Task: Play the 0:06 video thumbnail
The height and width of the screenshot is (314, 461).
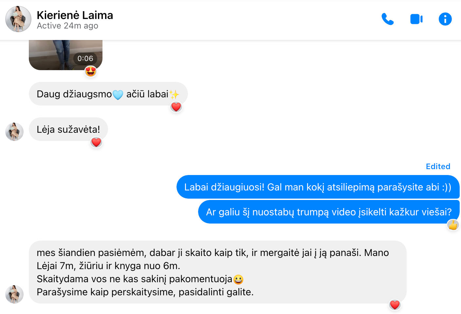Action: (65, 55)
